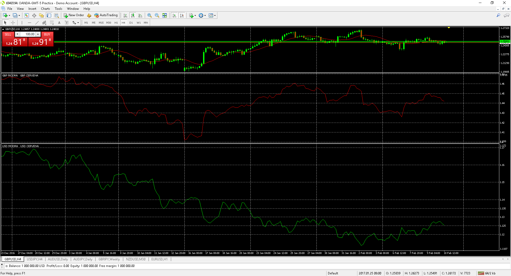Switch to H1 timeframe
Image resolution: width=511 pixels, height=276 pixels.
pyautogui.click(x=116, y=23)
